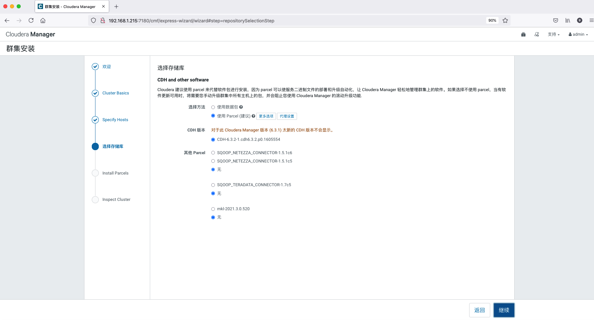This screenshot has height=320, width=594.
Task: Click the extension badge icon showing 9
Action: pyautogui.click(x=580, y=21)
